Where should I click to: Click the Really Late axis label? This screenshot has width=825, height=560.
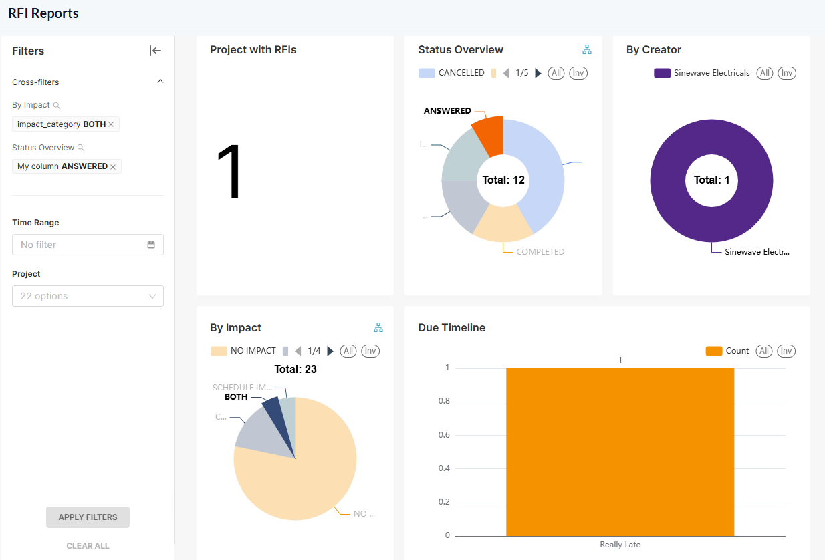pos(620,545)
